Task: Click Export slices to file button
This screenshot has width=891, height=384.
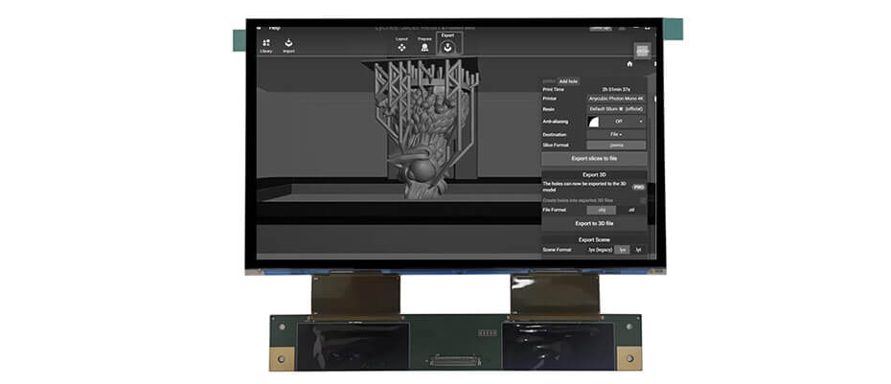Action: pyautogui.click(x=594, y=159)
